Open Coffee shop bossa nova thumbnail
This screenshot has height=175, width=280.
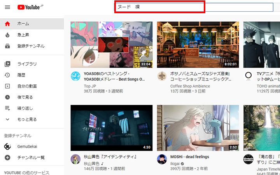198,45
